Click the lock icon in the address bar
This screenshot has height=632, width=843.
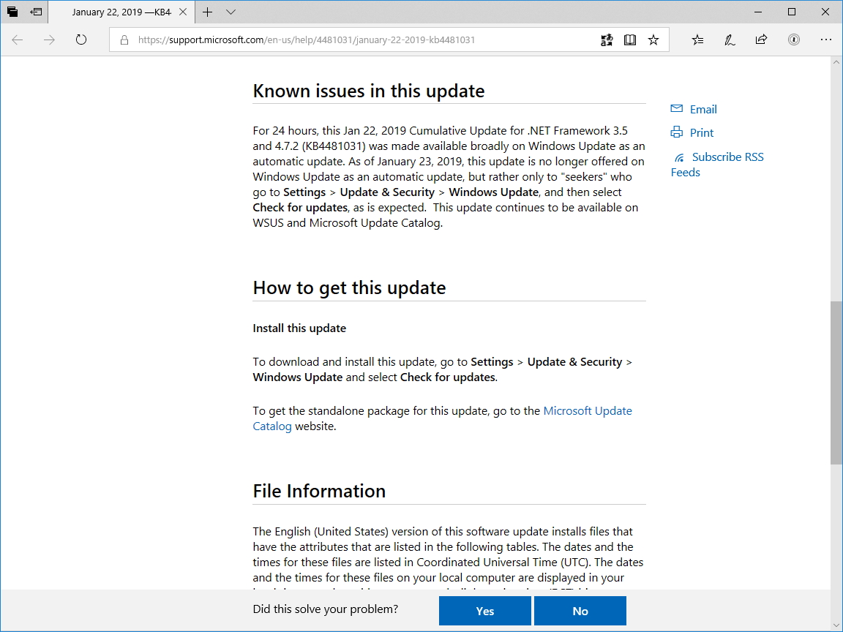(x=124, y=39)
